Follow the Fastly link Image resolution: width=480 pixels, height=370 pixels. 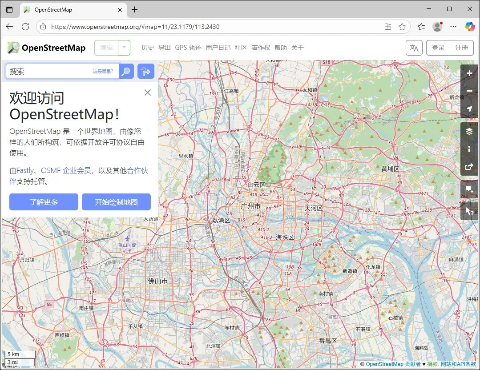click(25, 170)
